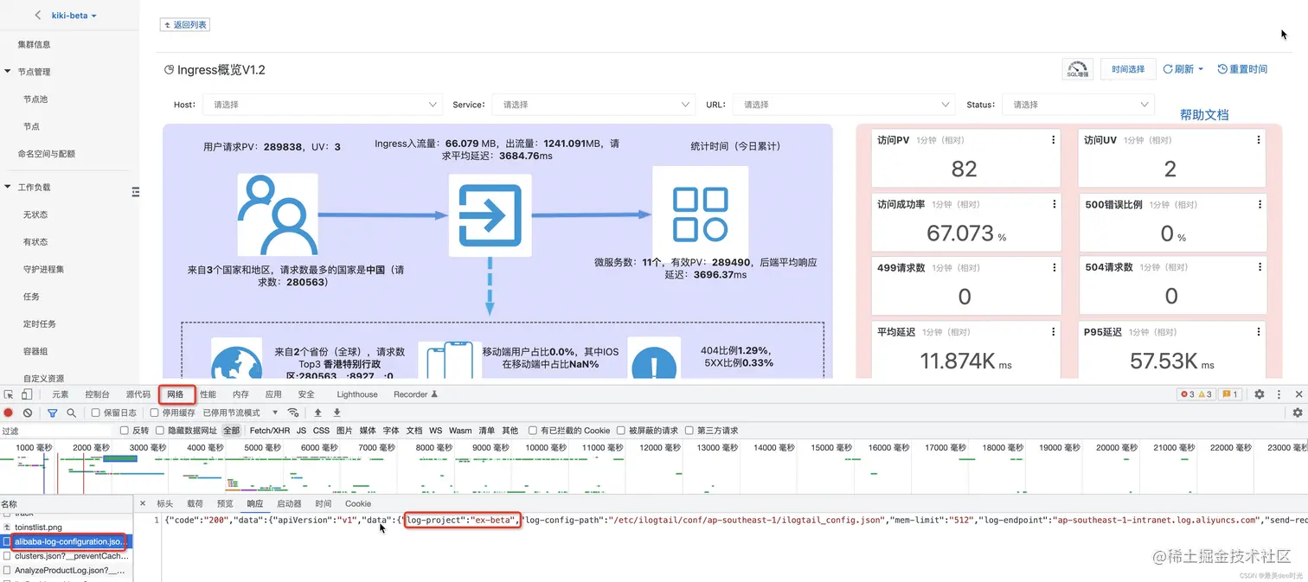
Task: Click the orange issues counter badge
Action: tap(1230, 394)
